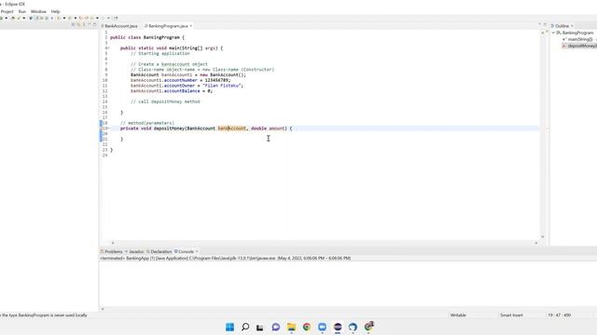This screenshot has width=597, height=335.
Task: Switch to the BankAccount.java editor tab
Action: pos(119,26)
